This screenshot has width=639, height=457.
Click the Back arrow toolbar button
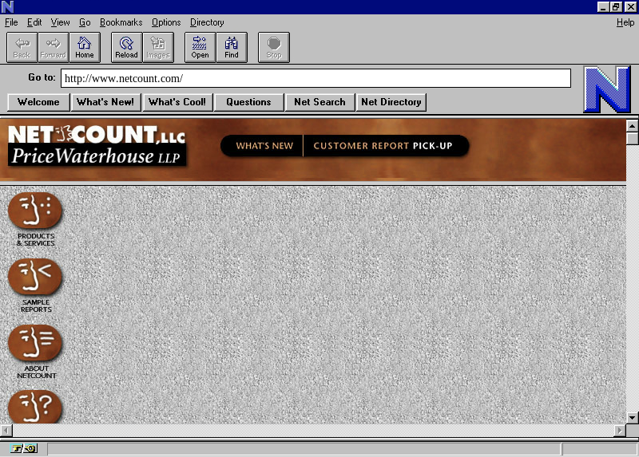pos(22,47)
